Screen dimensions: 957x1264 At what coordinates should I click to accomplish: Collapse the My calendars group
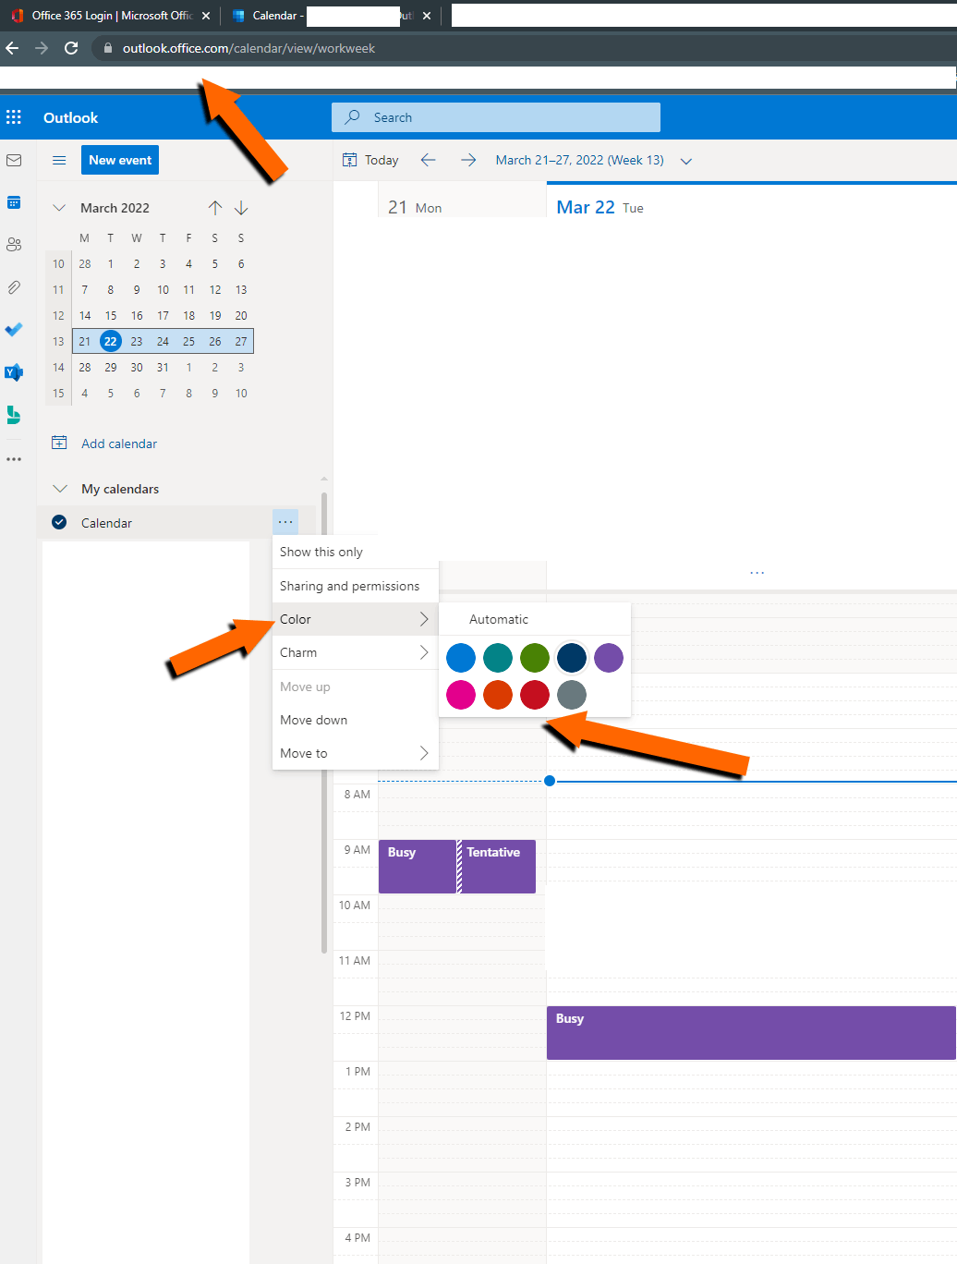[60, 489]
